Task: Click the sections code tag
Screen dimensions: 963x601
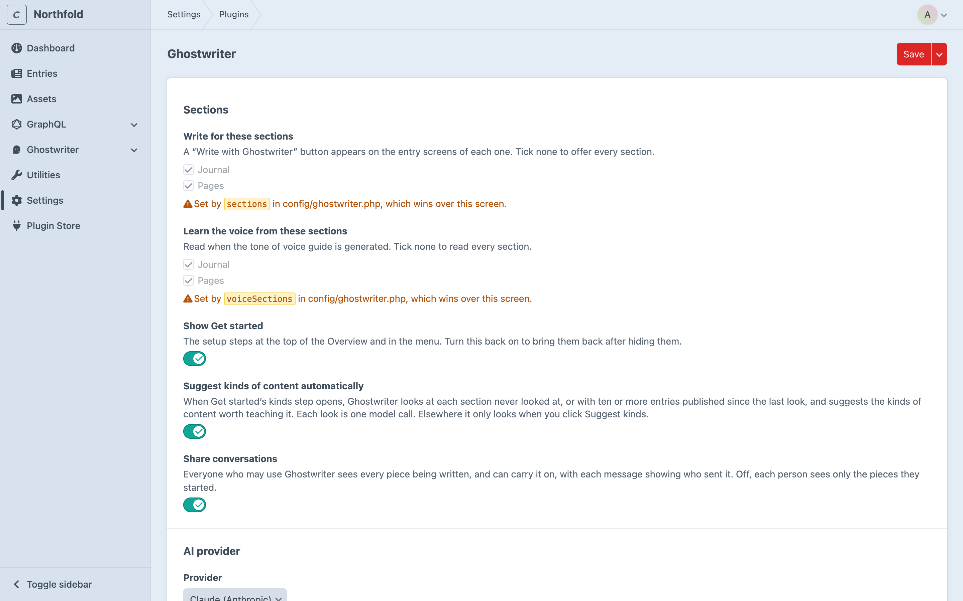Action: pyautogui.click(x=247, y=204)
